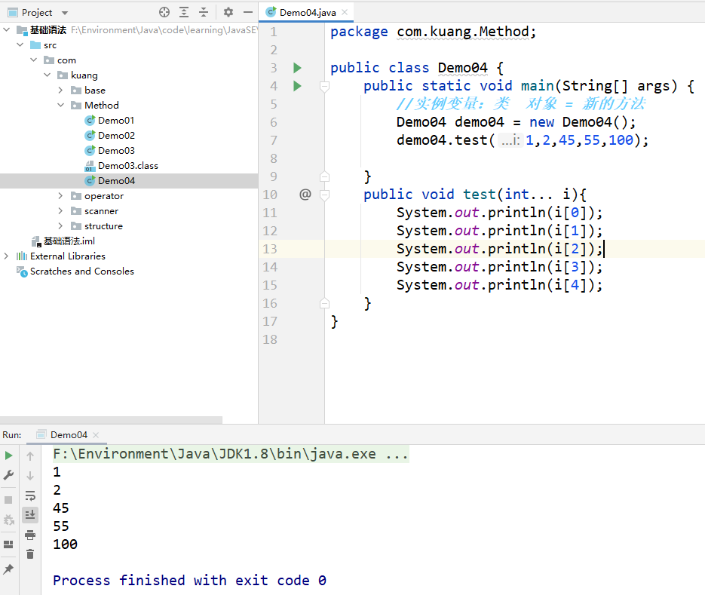Expand External Libraries node
Image resolution: width=705 pixels, height=595 pixels.
(6, 256)
